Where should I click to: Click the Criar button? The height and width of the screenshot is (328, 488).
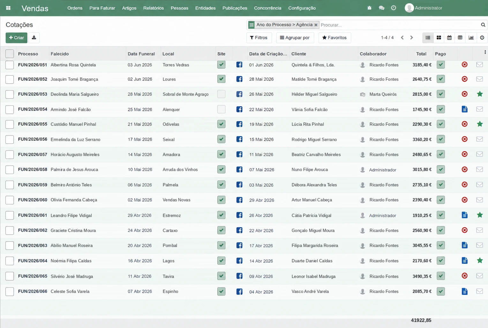click(16, 38)
